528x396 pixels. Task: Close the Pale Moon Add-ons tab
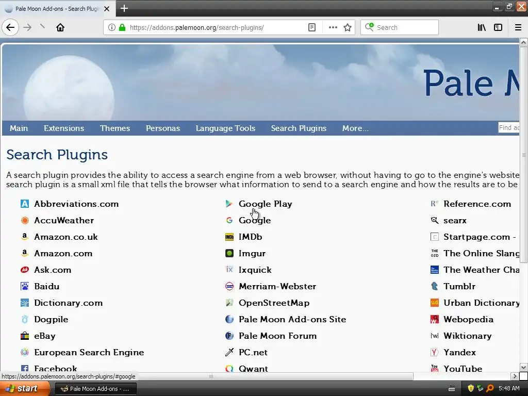pos(107,9)
